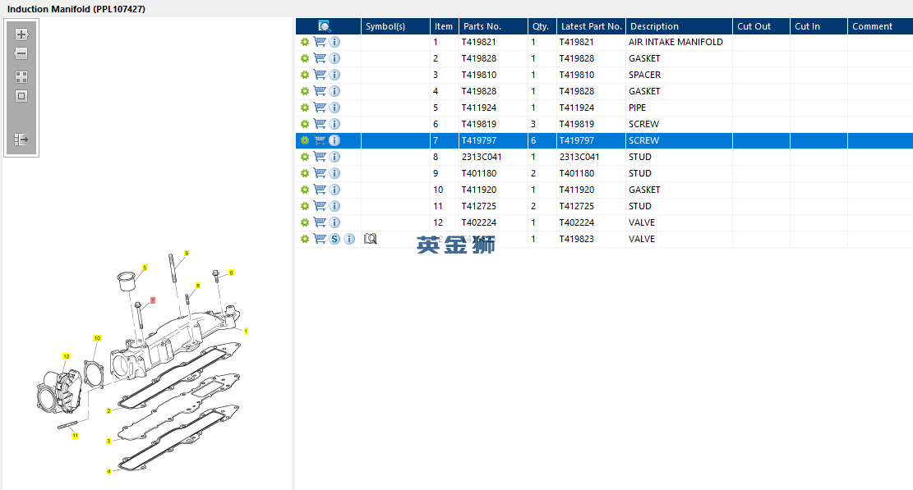Viewport: 913px width, 490px height.
Task: Click the Symbol(s) column header
Action: 395,26
